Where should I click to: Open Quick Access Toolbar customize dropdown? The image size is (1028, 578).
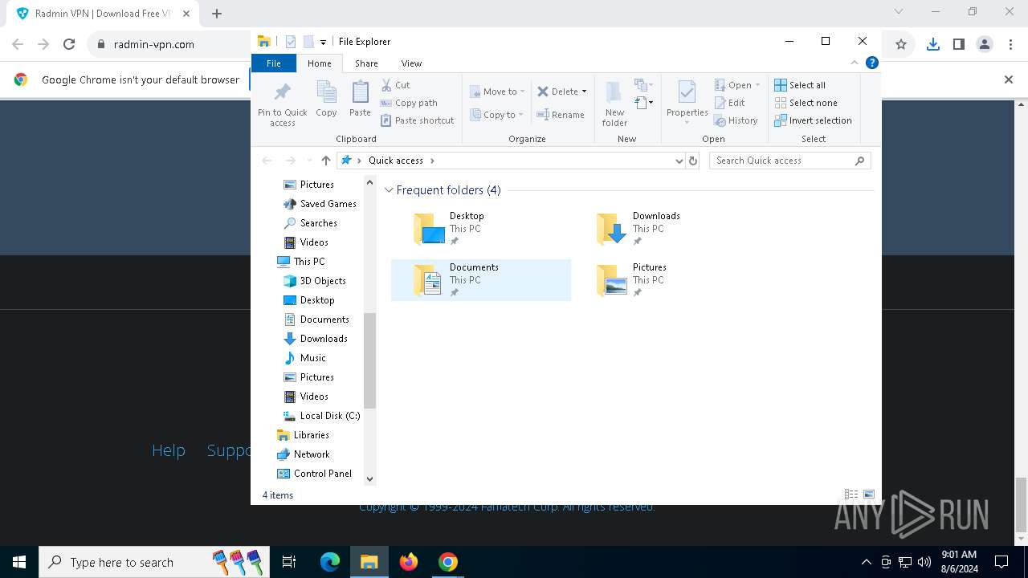pos(323,42)
